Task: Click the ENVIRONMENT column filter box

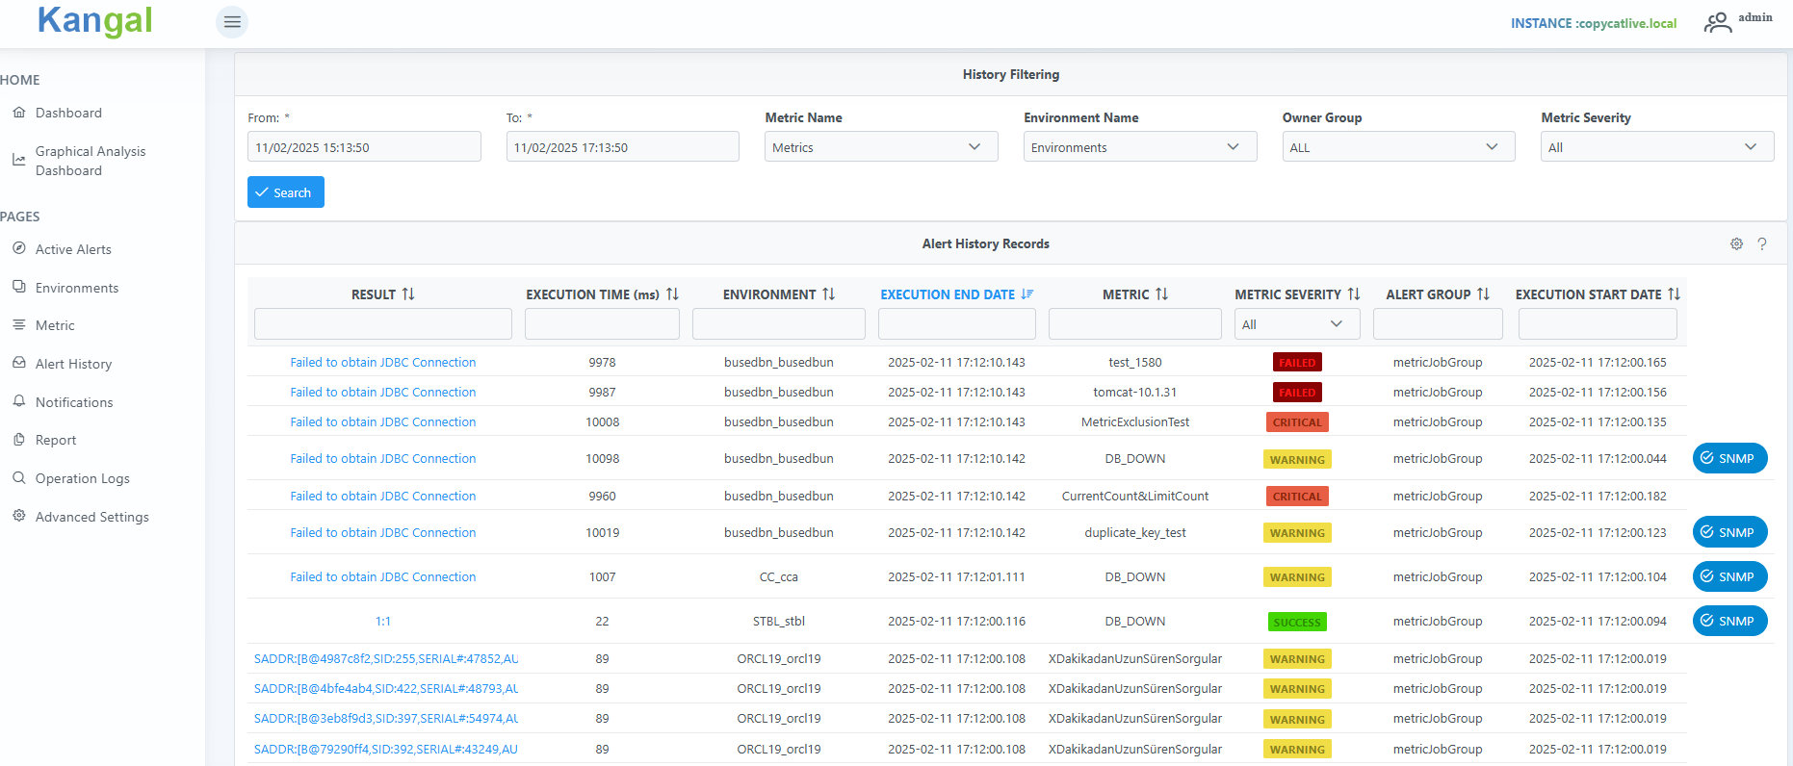Action: 779,324
